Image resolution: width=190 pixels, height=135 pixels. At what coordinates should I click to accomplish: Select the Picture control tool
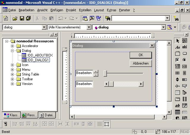[185, 41]
